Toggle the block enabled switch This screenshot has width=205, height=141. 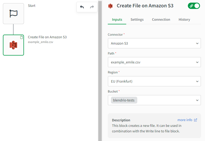tap(194, 6)
